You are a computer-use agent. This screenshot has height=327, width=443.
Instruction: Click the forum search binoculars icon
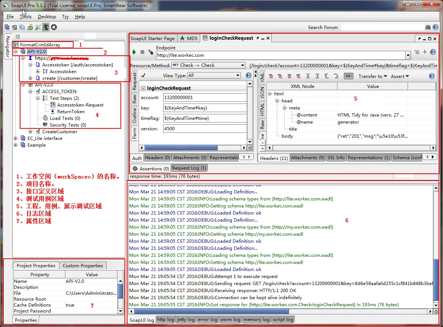[428, 27]
